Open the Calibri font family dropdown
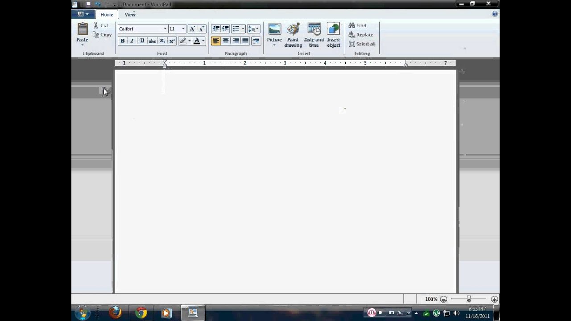 pos(165,29)
